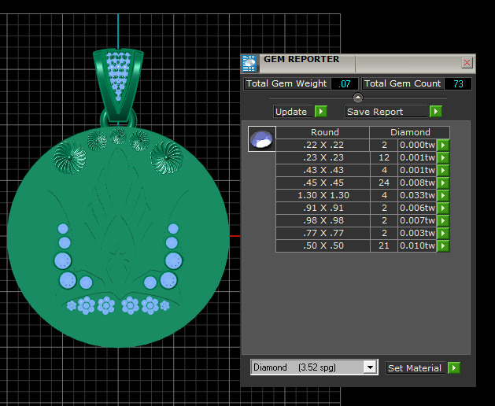This screenshot has height=406, width=495.
Task: Click the 0.008tw weight cell
Action: tap(417, 183)
